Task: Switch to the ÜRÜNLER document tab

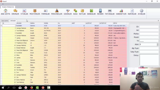Action: pos(13,21)
